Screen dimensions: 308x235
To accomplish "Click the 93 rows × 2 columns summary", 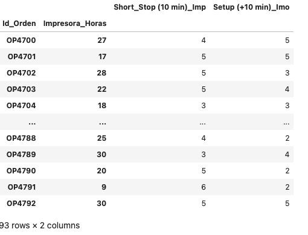I will (40, 225).
